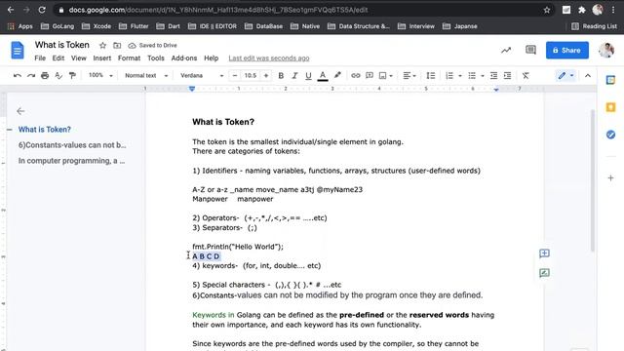Open the View menu

coord(78,58)
